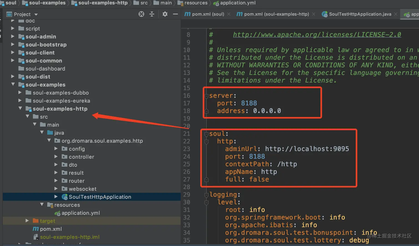Click the resources folder icon in tree
The image size is (419, 246).
tap(50, 205)
